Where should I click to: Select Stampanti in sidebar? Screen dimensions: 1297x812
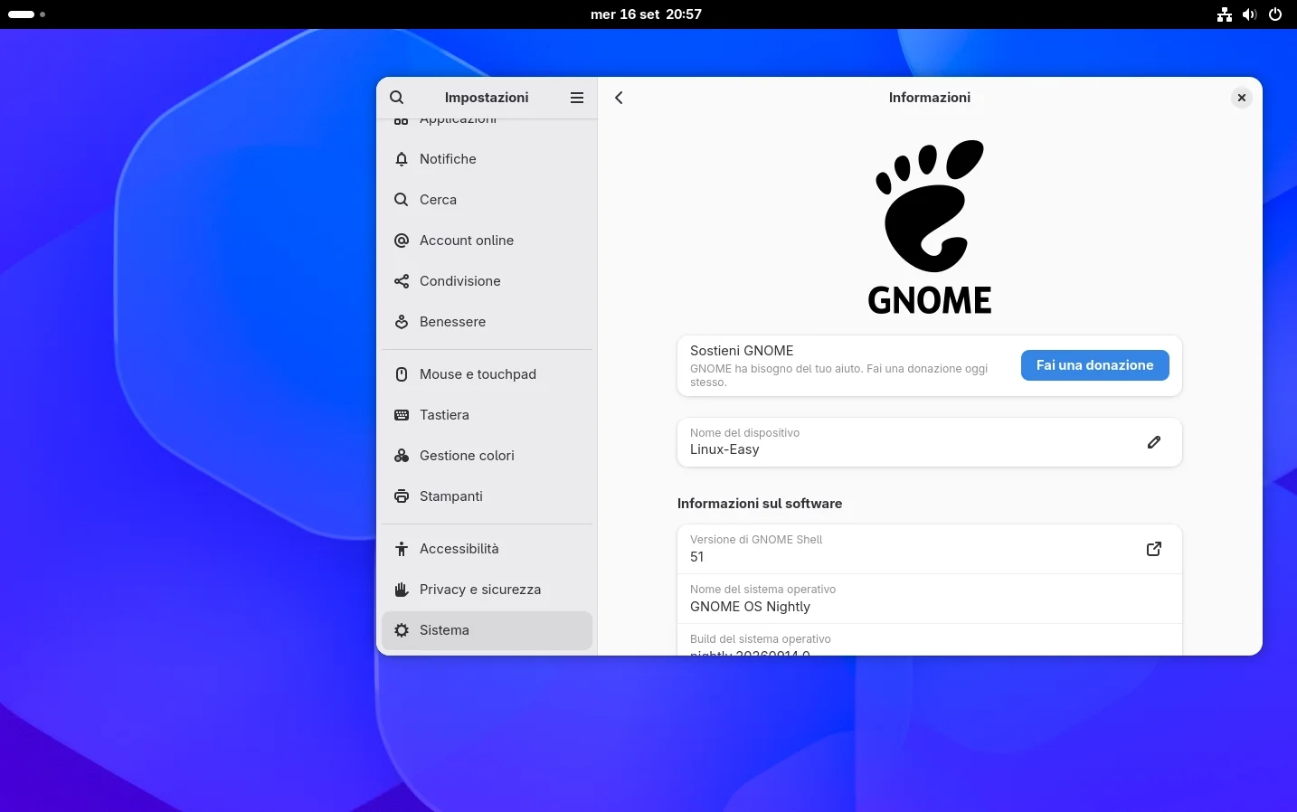[x=488, y=496]
